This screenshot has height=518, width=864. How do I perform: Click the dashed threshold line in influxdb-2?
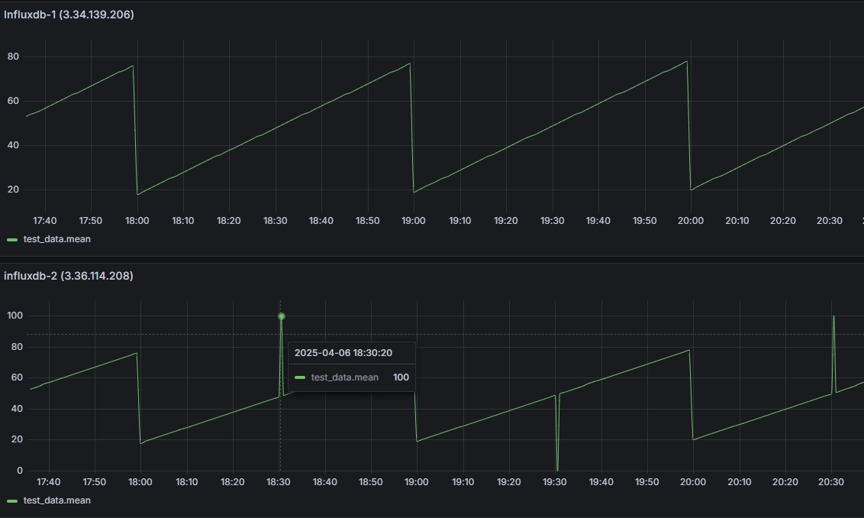534,334
